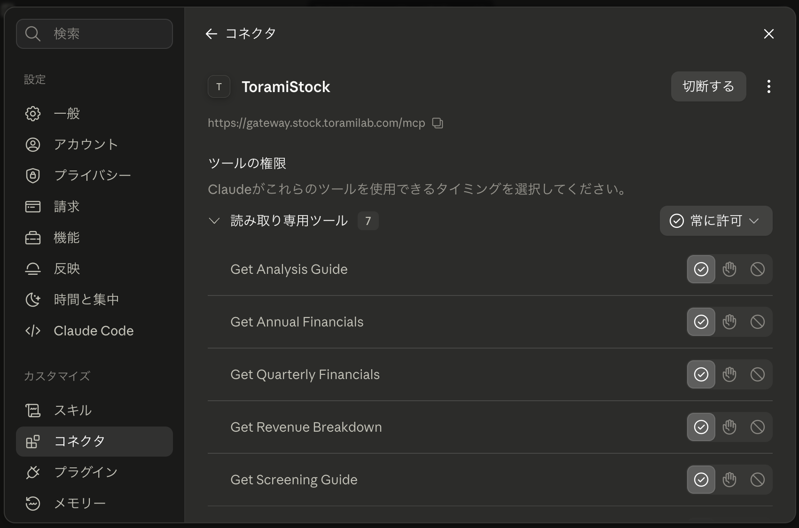
Task: Open the メモリー memory page
Action: [94, 504]
